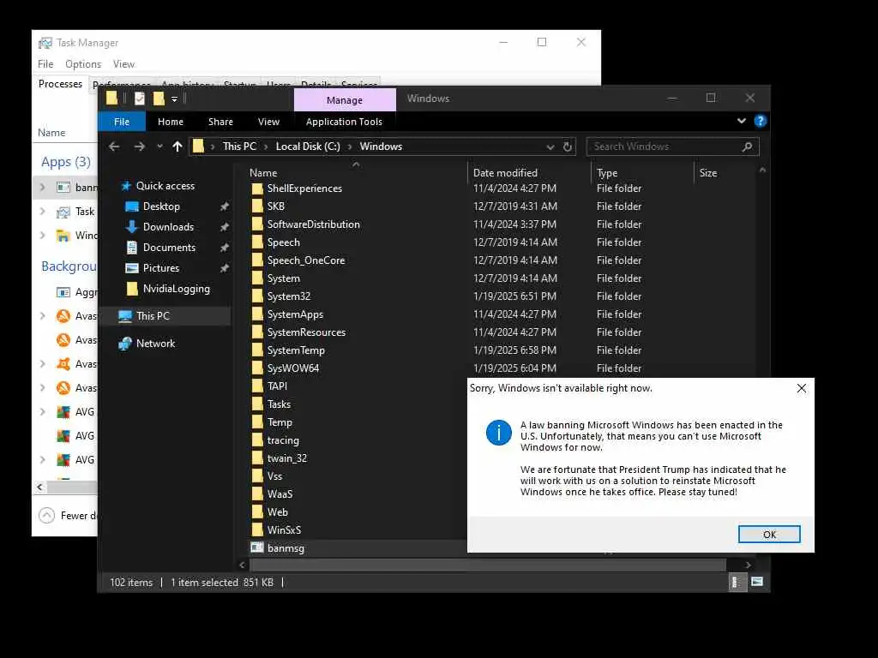Close the 'Sorry, Windows isn't available' dialog
The height and width of the screenshot is (658, 878).
[x=802, y=388]
